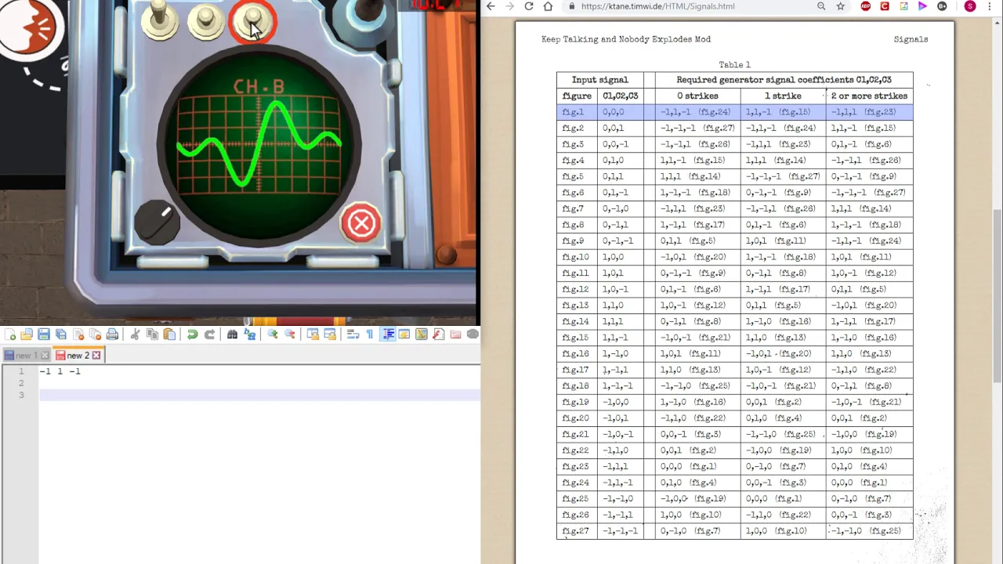The image size is (1003, 564).
Task: Click the Redo arrow icon
Action: click(x=209, y=334)
